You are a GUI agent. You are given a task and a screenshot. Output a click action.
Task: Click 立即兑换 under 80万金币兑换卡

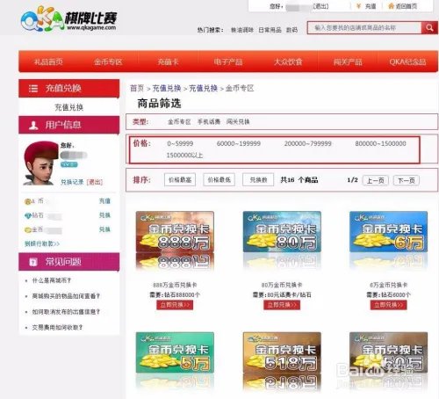[x=282, y=305]
